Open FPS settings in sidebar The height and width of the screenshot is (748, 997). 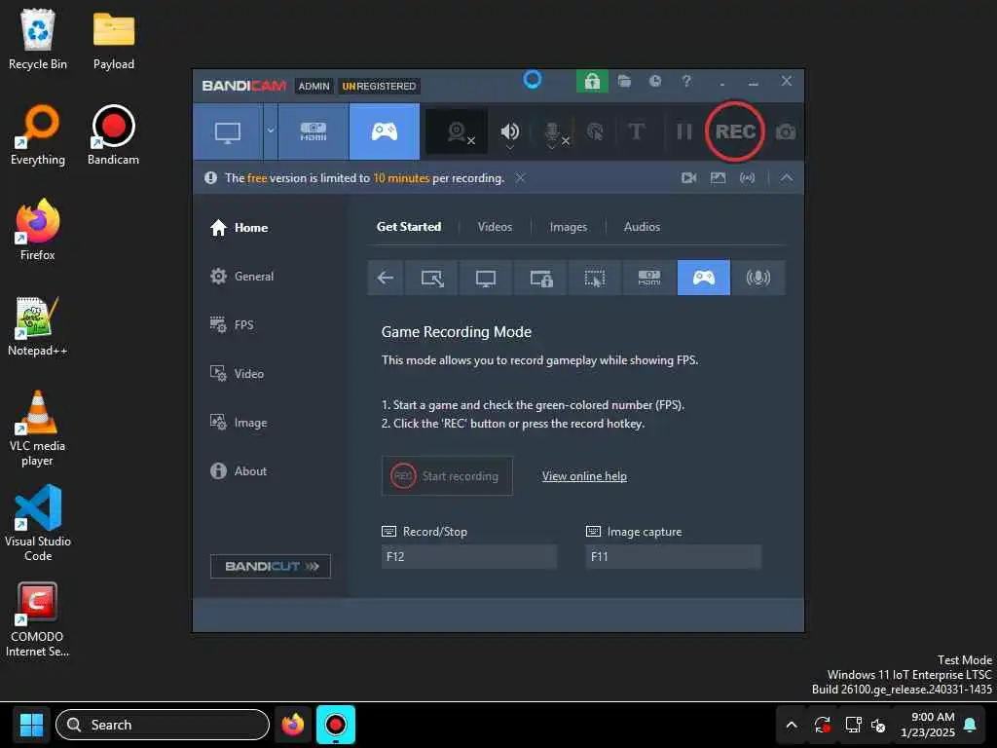click(232, 325)
